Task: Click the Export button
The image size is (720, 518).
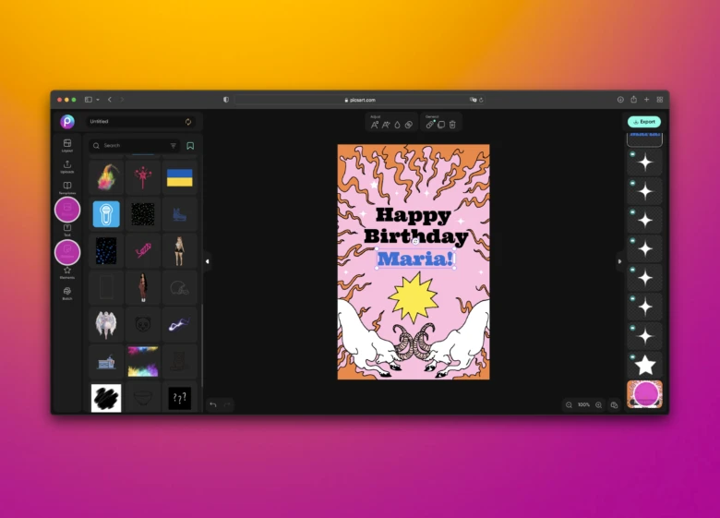Action: coord(643,121)
